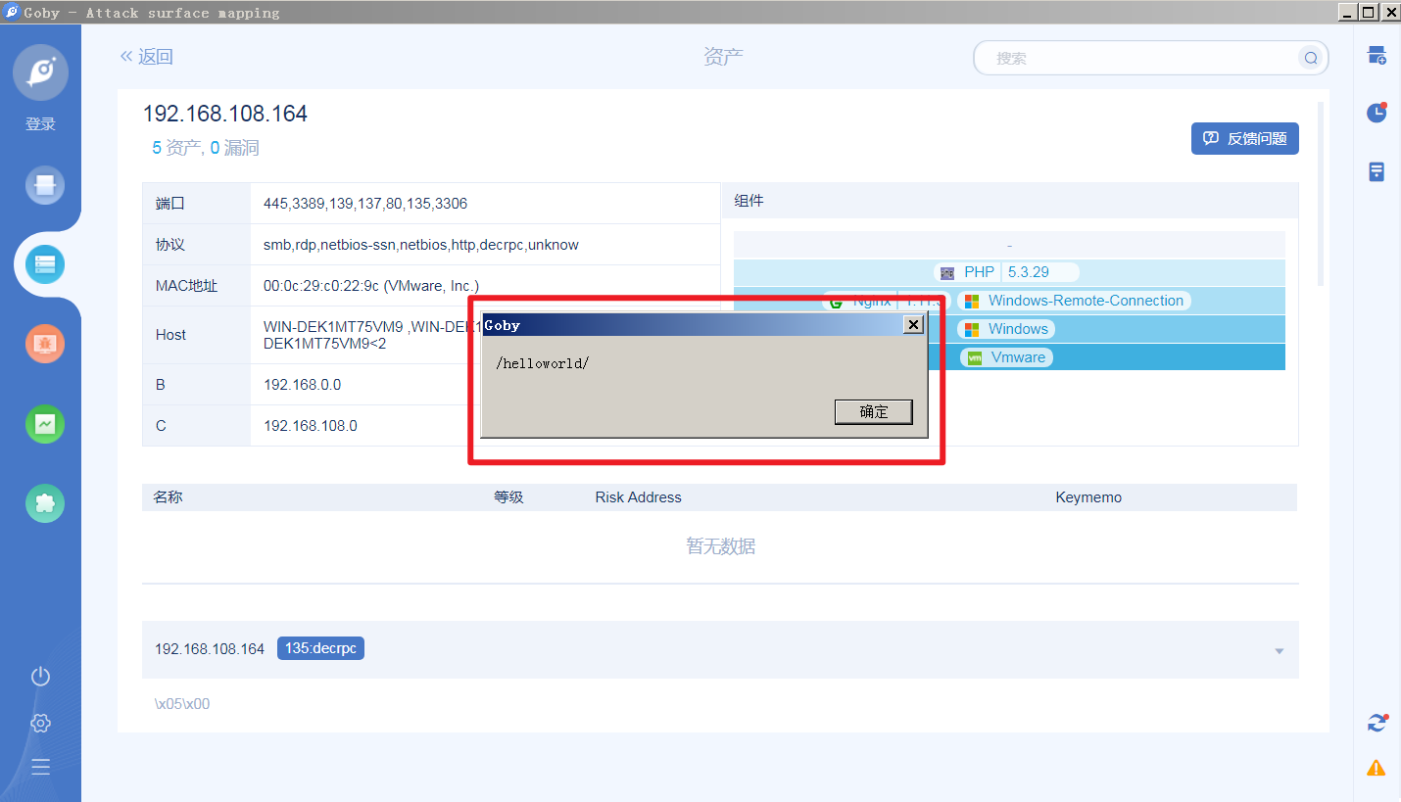Click the orange warning triangle icon
The height and width of the screenshot is (802, 1401).
point(1377,767)
